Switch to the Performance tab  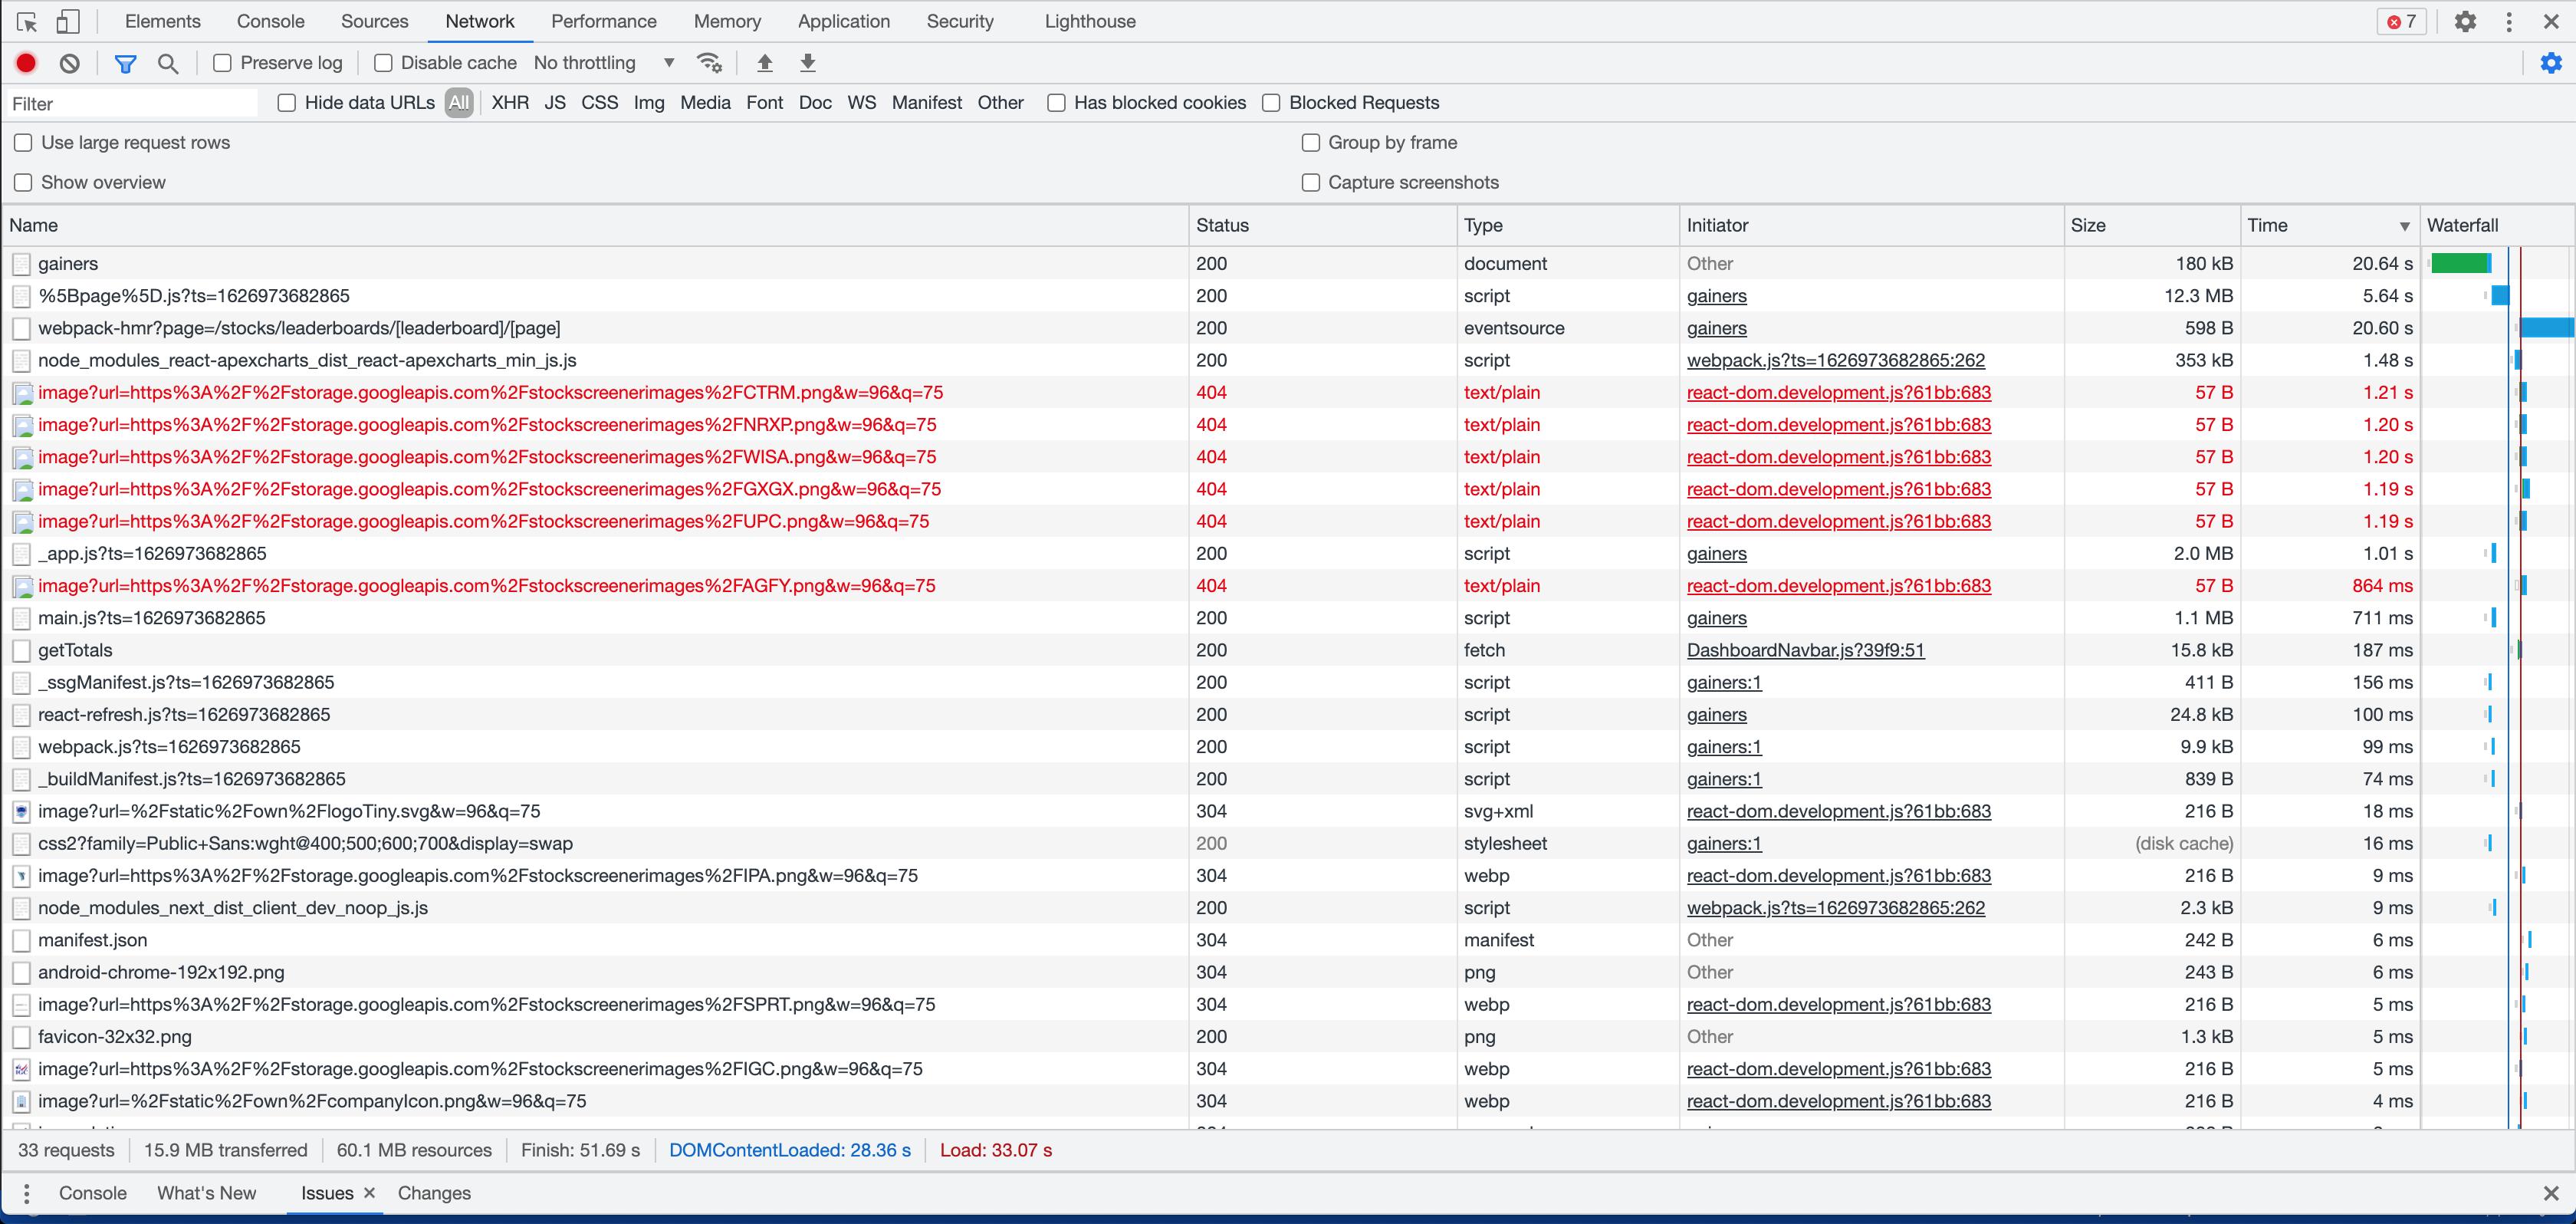point(603,21)
